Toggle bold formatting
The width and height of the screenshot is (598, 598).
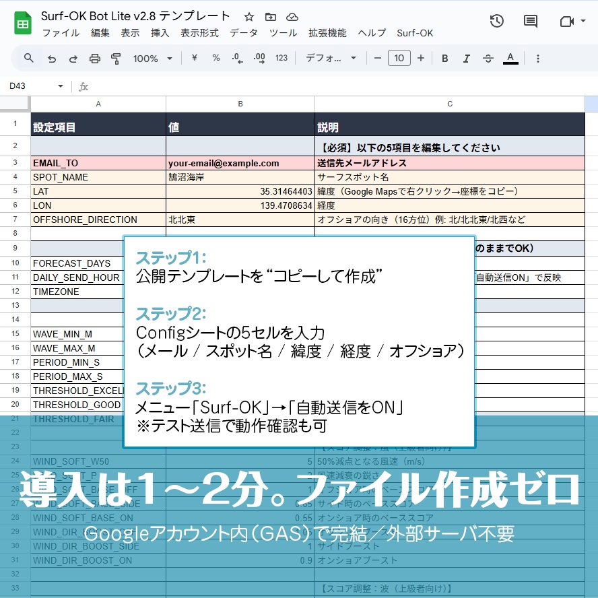tap(444, 59)
